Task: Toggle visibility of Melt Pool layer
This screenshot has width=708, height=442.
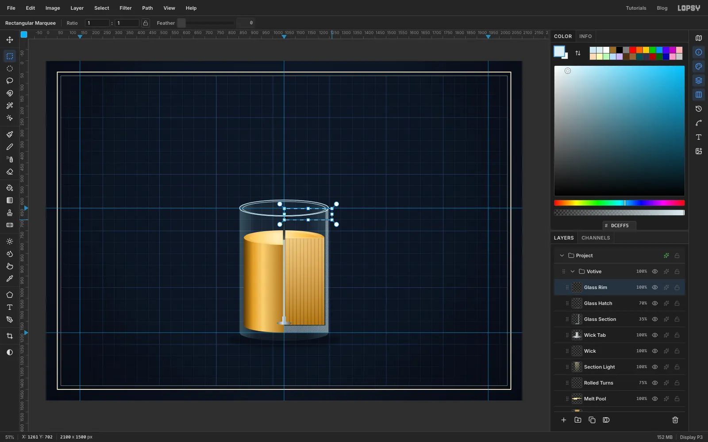Action: pyautogui.click(x=655, y=399)
